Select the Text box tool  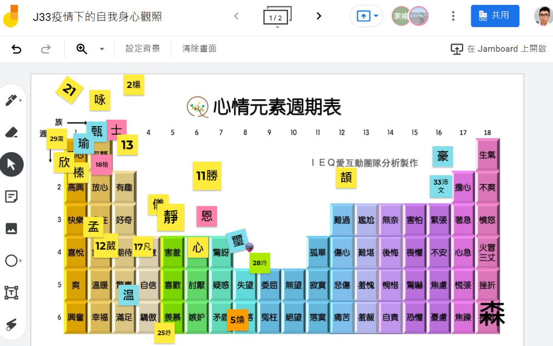click(x=11, y=293)
